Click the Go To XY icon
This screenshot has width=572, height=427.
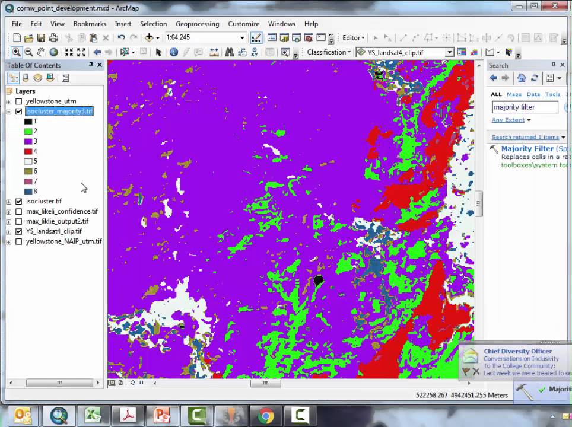pos(255,52)
